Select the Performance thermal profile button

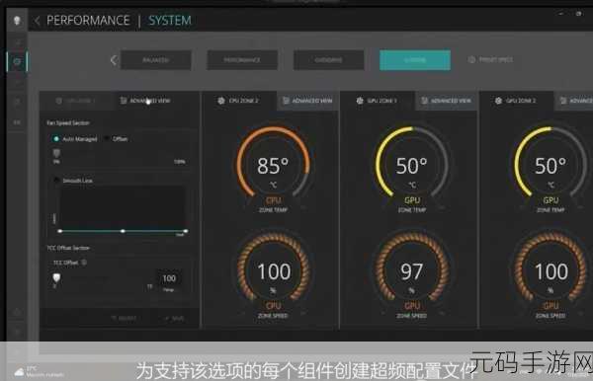pyautogui.click(x=242, y=60)
